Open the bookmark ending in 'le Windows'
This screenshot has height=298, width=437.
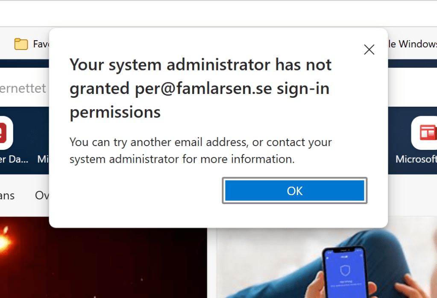(412, 44)
